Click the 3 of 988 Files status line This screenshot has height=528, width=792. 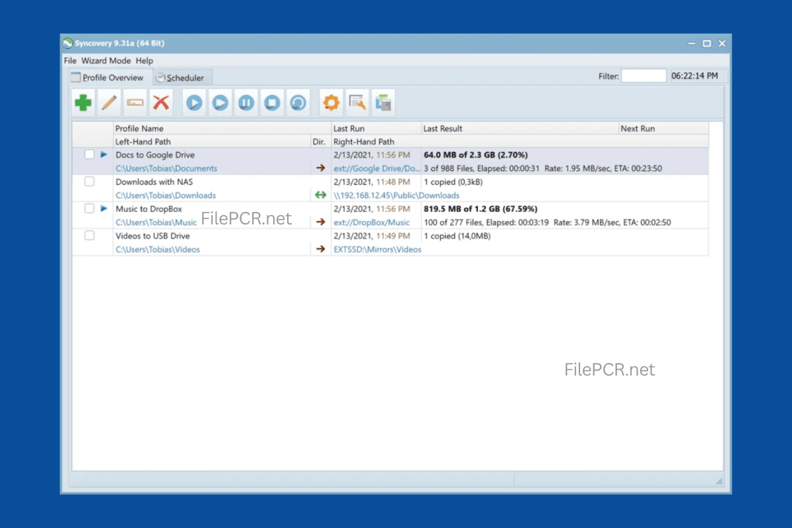543,168
